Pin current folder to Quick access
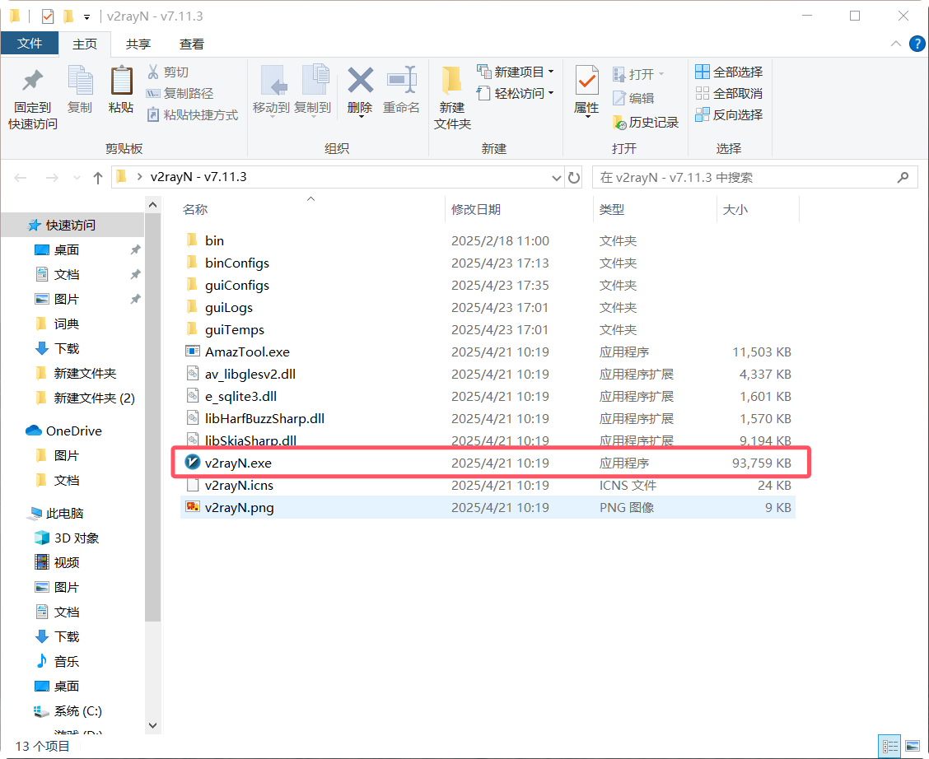This screenshot has height=759, width=929. [31, 92]
